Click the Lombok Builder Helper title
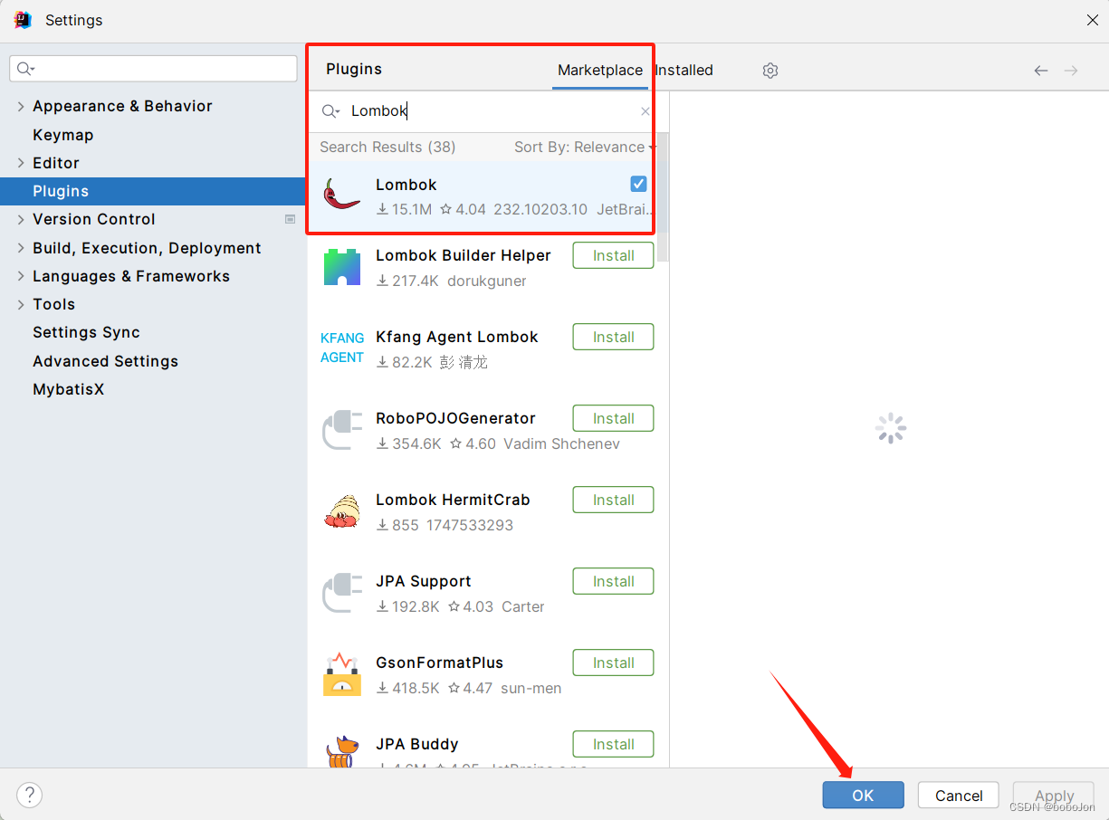This screenshot has width=1109, height=820. pos(464,255)
